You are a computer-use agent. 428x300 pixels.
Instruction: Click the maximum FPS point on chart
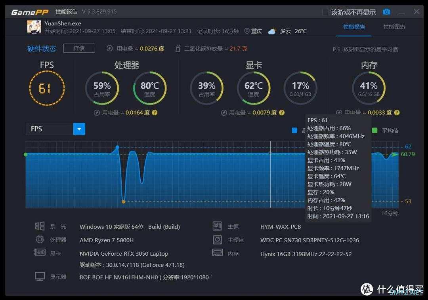(117, 147)
